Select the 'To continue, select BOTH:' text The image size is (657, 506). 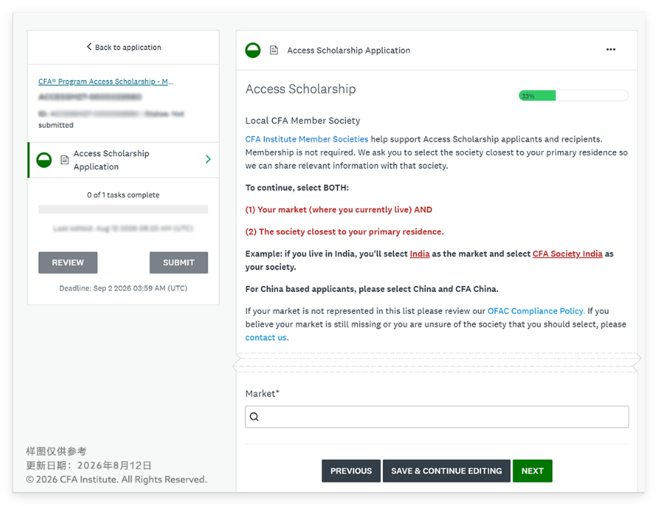(x=297, y=188)
